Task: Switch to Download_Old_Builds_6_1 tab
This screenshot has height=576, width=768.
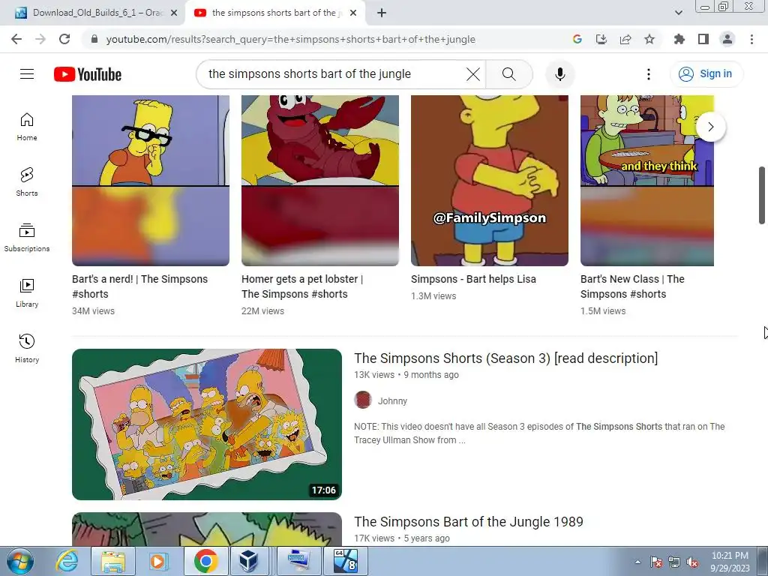Action: [98, 13]
